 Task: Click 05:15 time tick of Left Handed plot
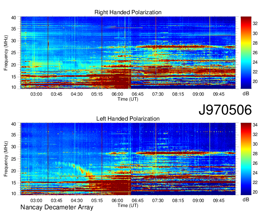(97, 200)
